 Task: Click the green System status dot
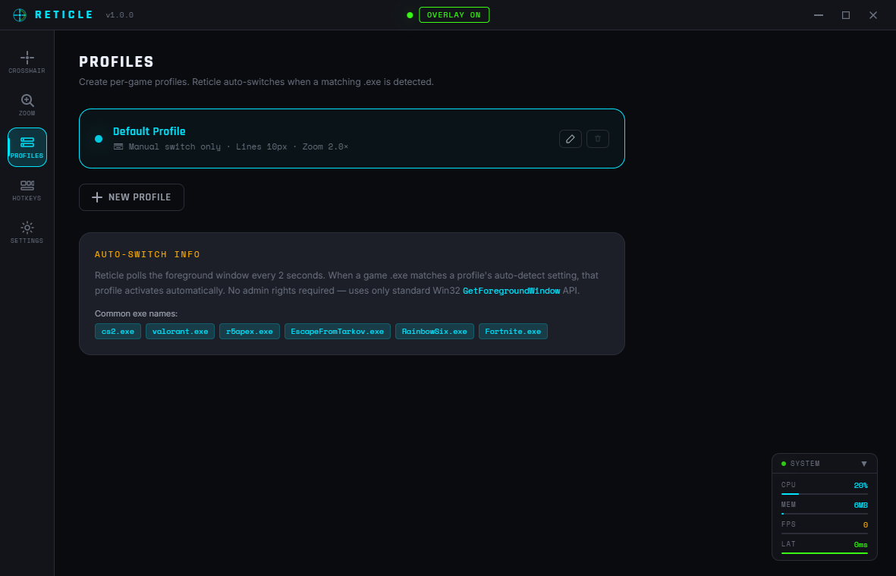tap(784, 464)
